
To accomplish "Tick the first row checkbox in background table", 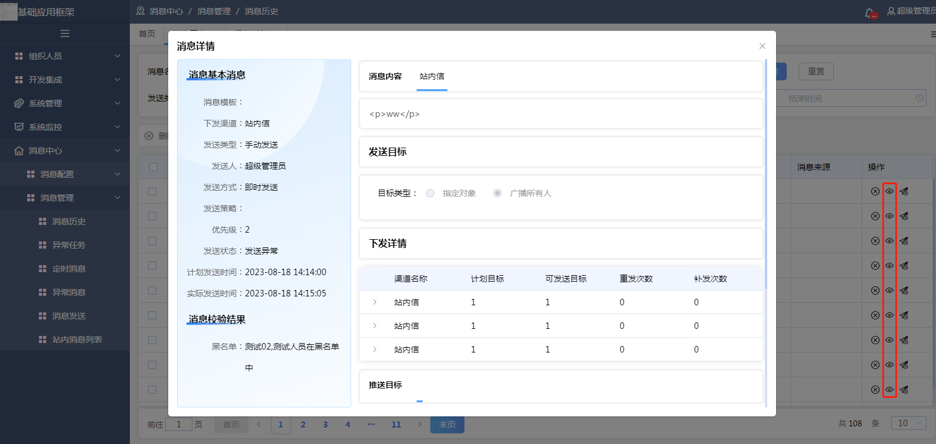I will 152,191.
